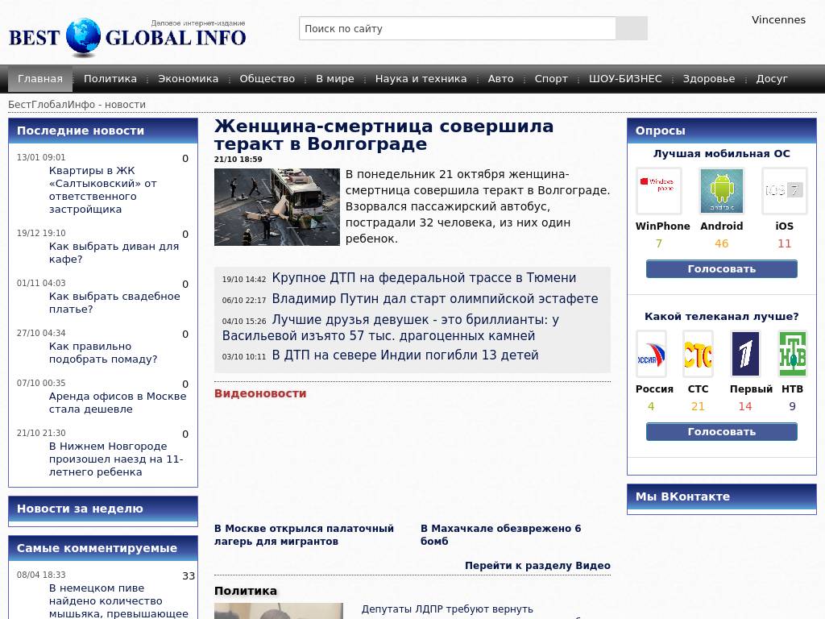Screen dimensions: 825x619
Task: Vote in the mobile OS poll
Action: pyautogui.click(x=721, y=269)
